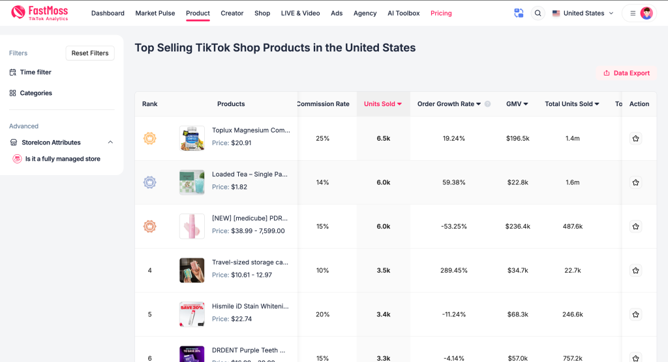The width and height of the screenshot is (668, 362).
Task: Favorite the Toplux Magnesium product with star
Action: pyautogui.click(x=635, y=138)
